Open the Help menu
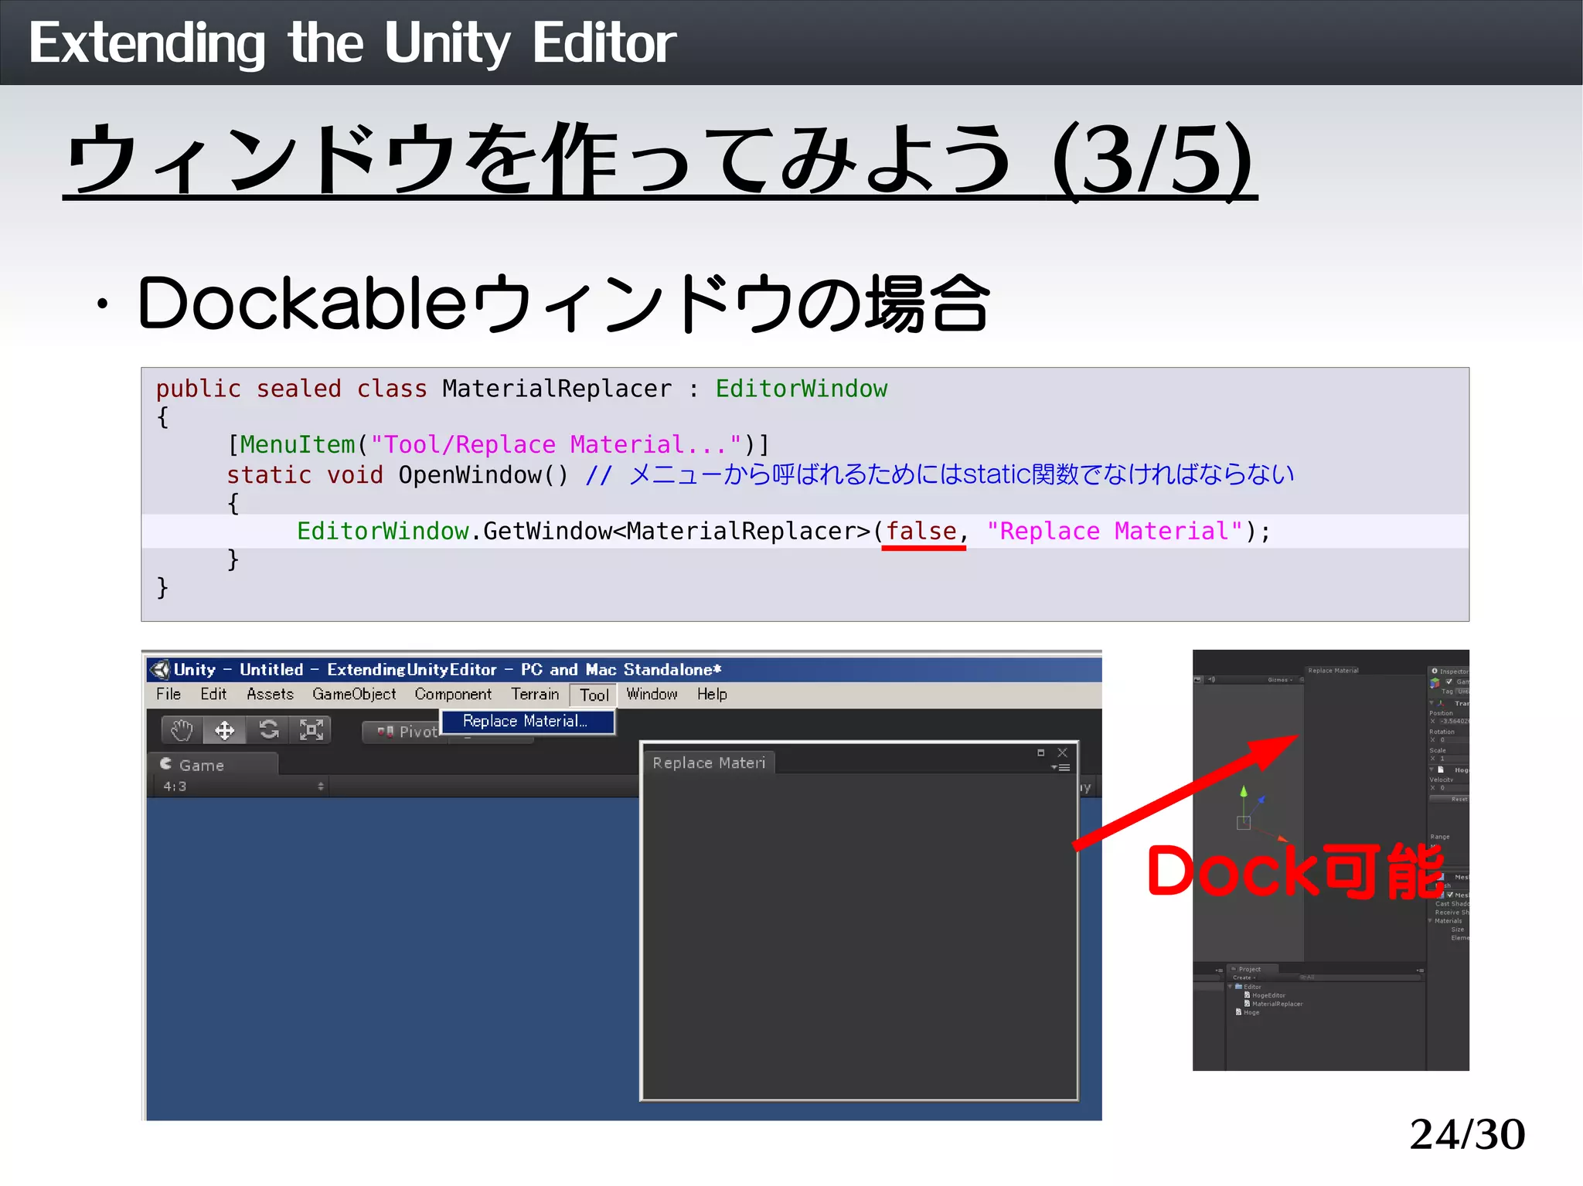Screen dimensions: 1583x1186 tap(712, 694)
